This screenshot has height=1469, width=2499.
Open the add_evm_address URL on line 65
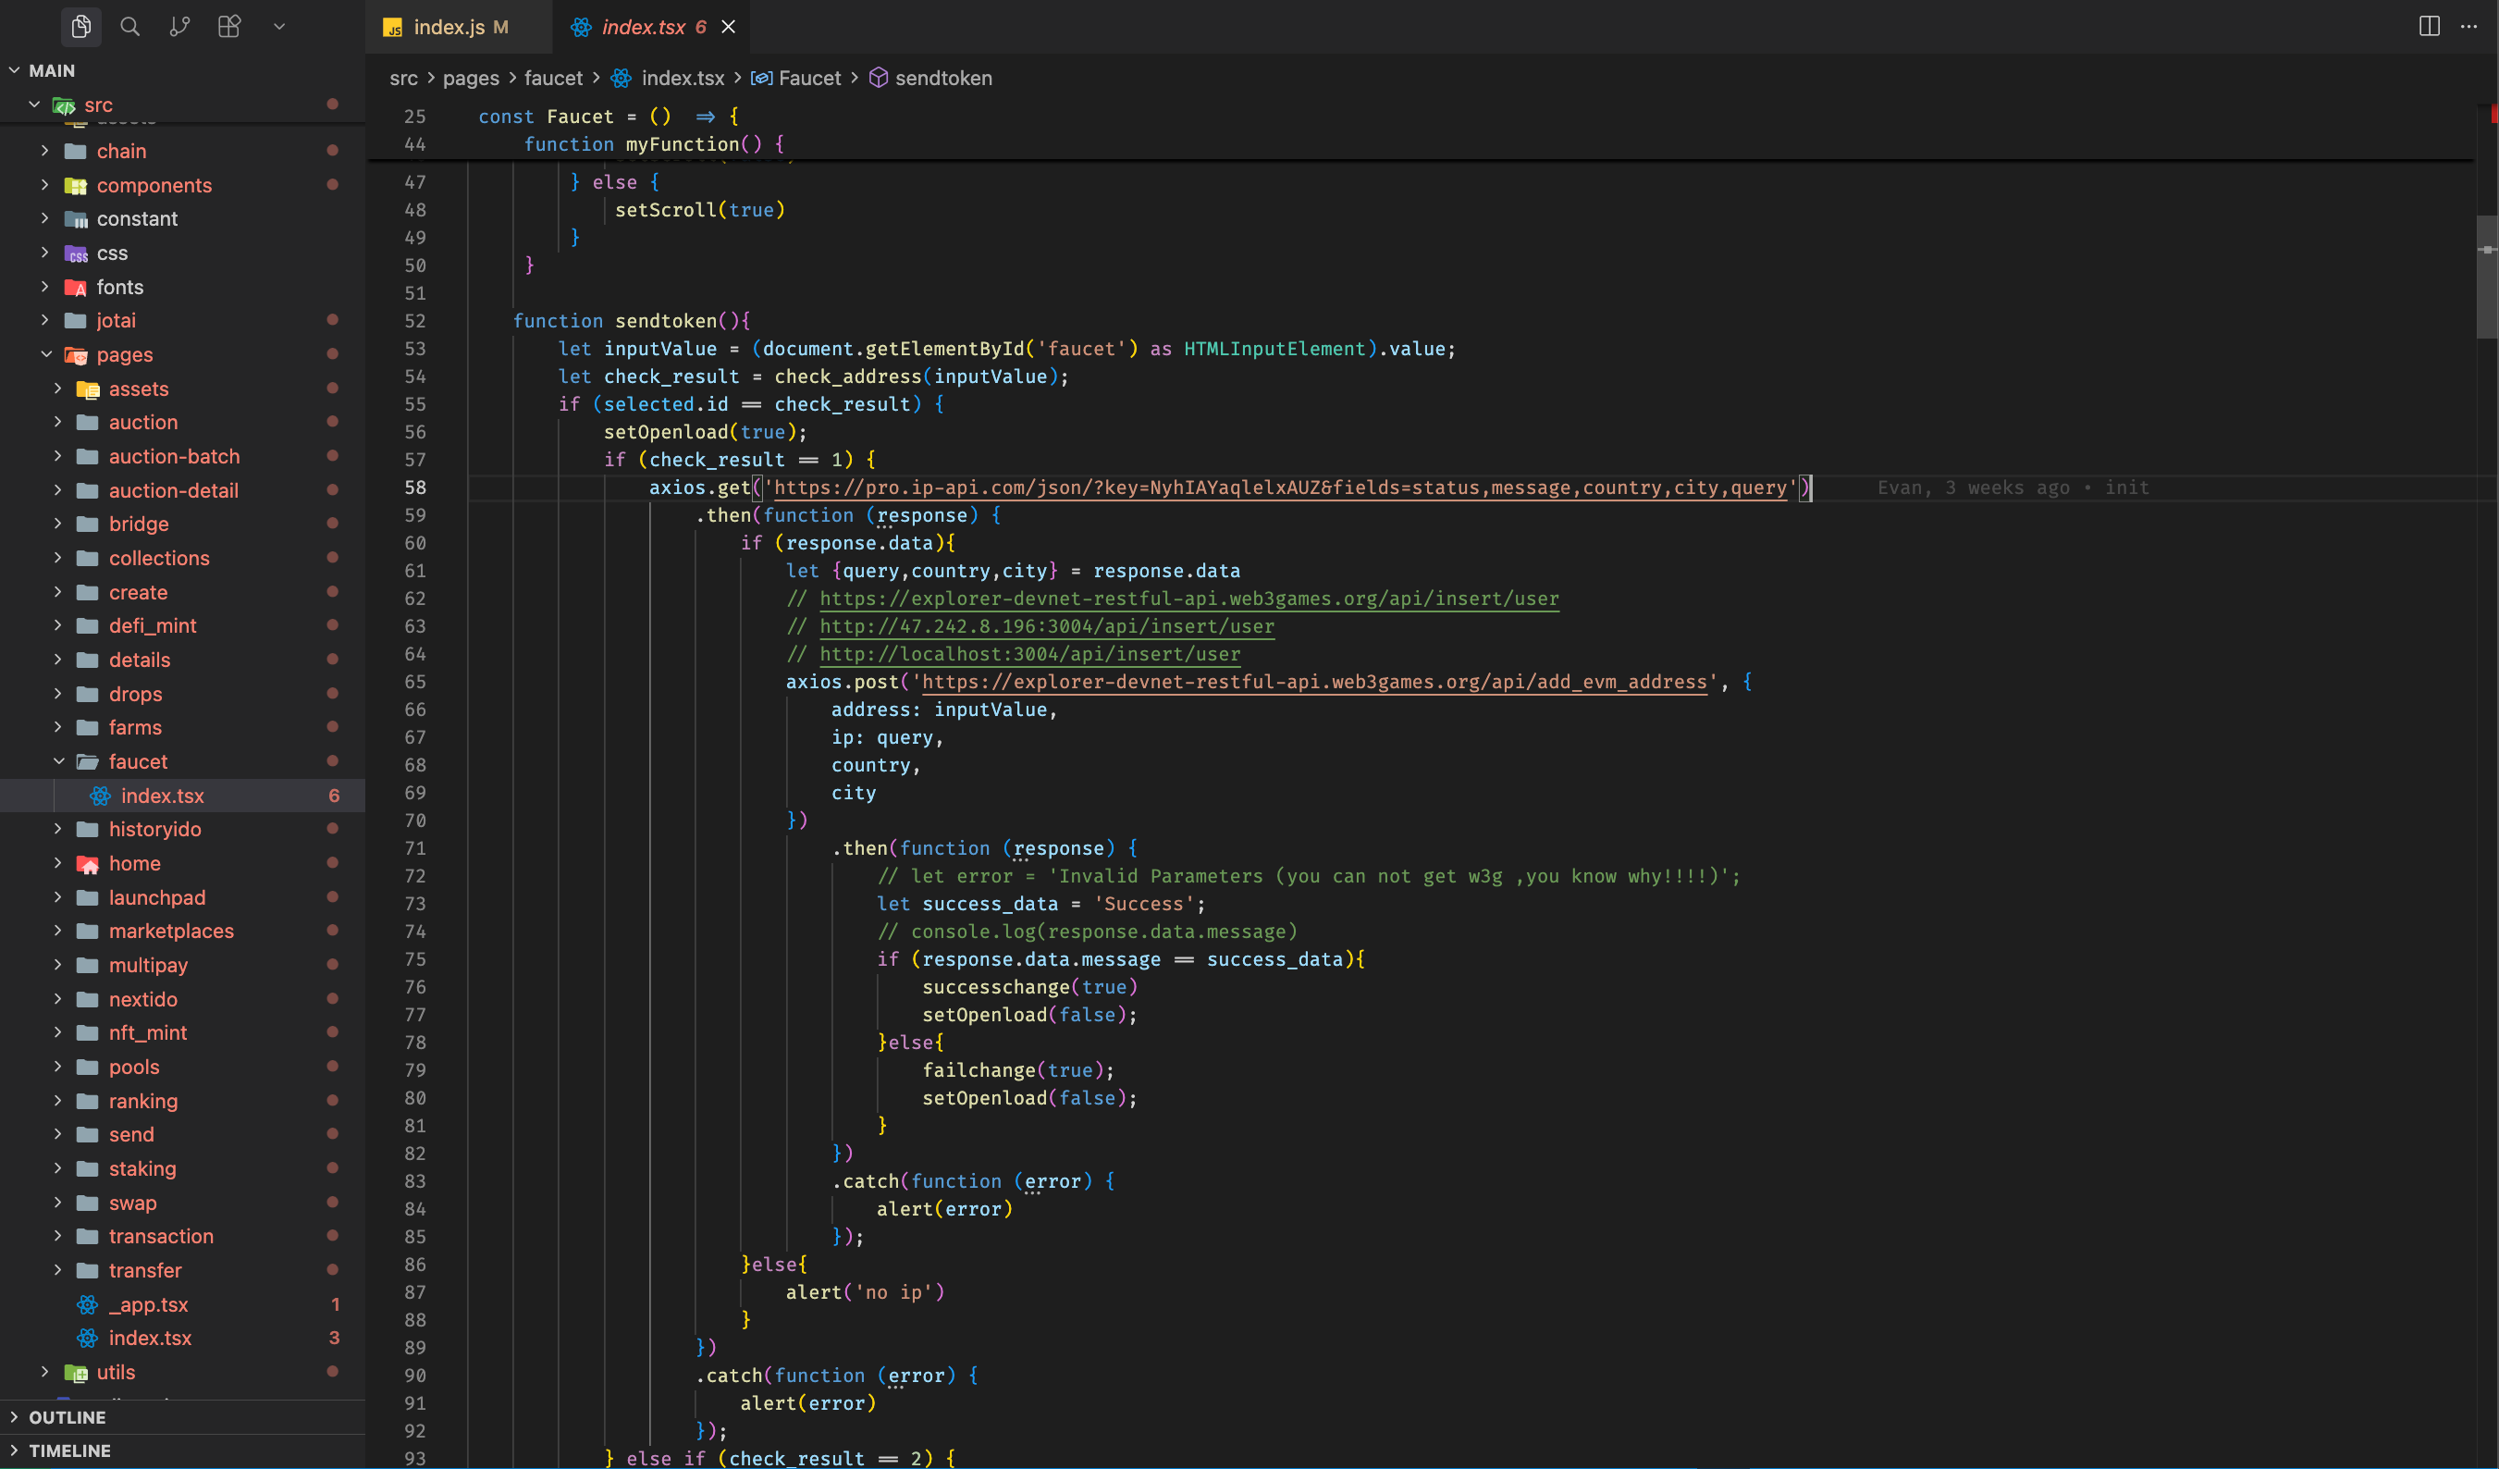click(1314, 683)
